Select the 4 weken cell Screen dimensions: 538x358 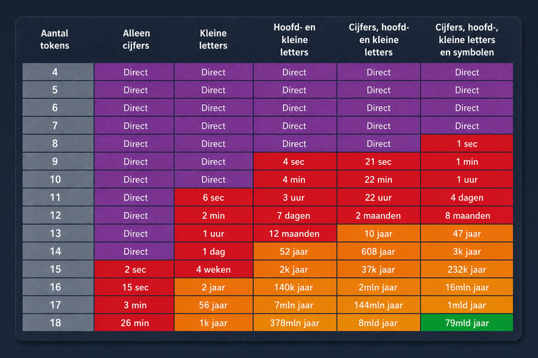coord(213,269)
